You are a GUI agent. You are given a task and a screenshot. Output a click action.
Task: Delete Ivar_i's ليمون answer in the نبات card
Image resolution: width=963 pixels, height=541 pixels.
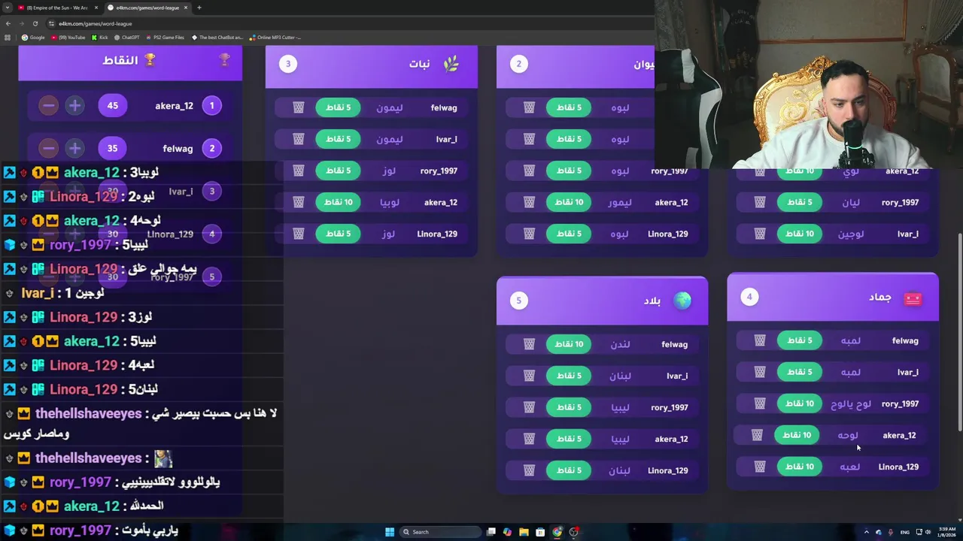coord(299,139)
